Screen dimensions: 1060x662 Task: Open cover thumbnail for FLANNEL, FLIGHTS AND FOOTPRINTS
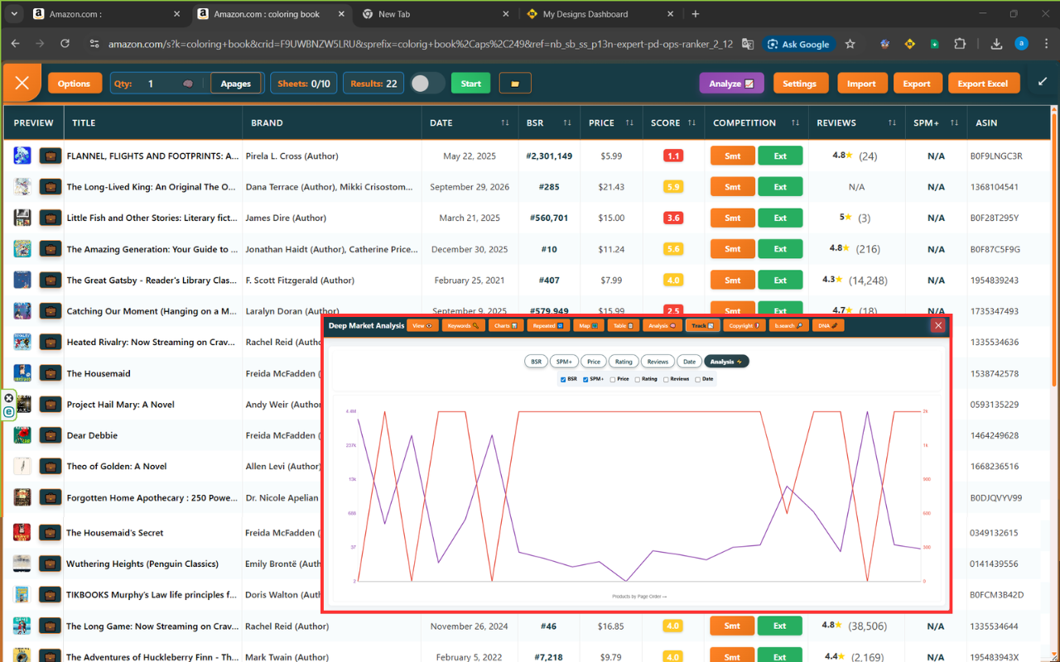coord(22,156)
